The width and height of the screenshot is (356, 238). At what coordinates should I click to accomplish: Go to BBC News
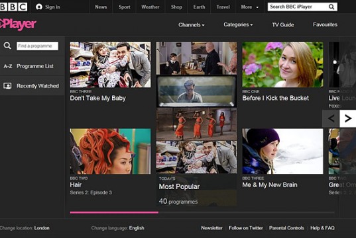pos(101,7)
